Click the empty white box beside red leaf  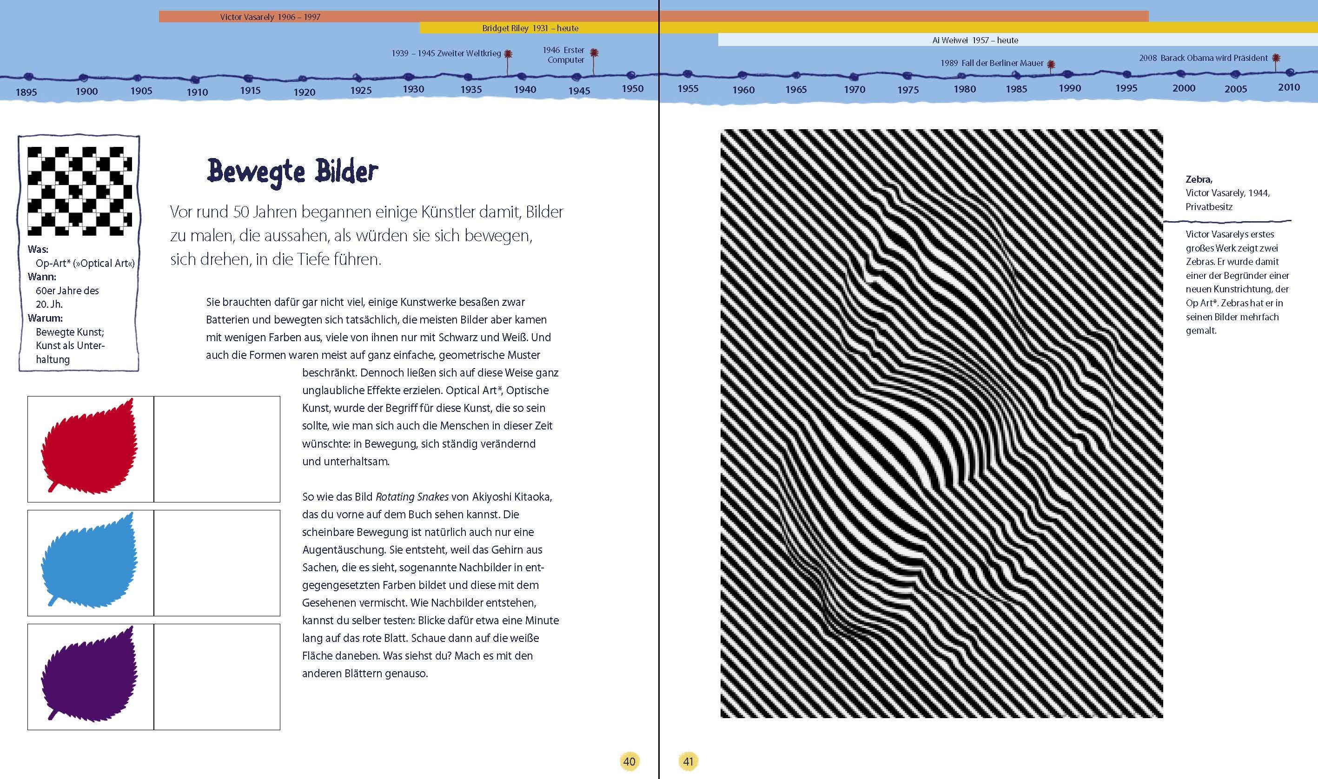(x=217, y=449)
